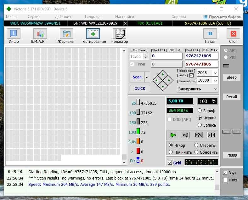Click the CUR button beside Start LBA
The height and width of the screenshot is (200, 248).
172,50
